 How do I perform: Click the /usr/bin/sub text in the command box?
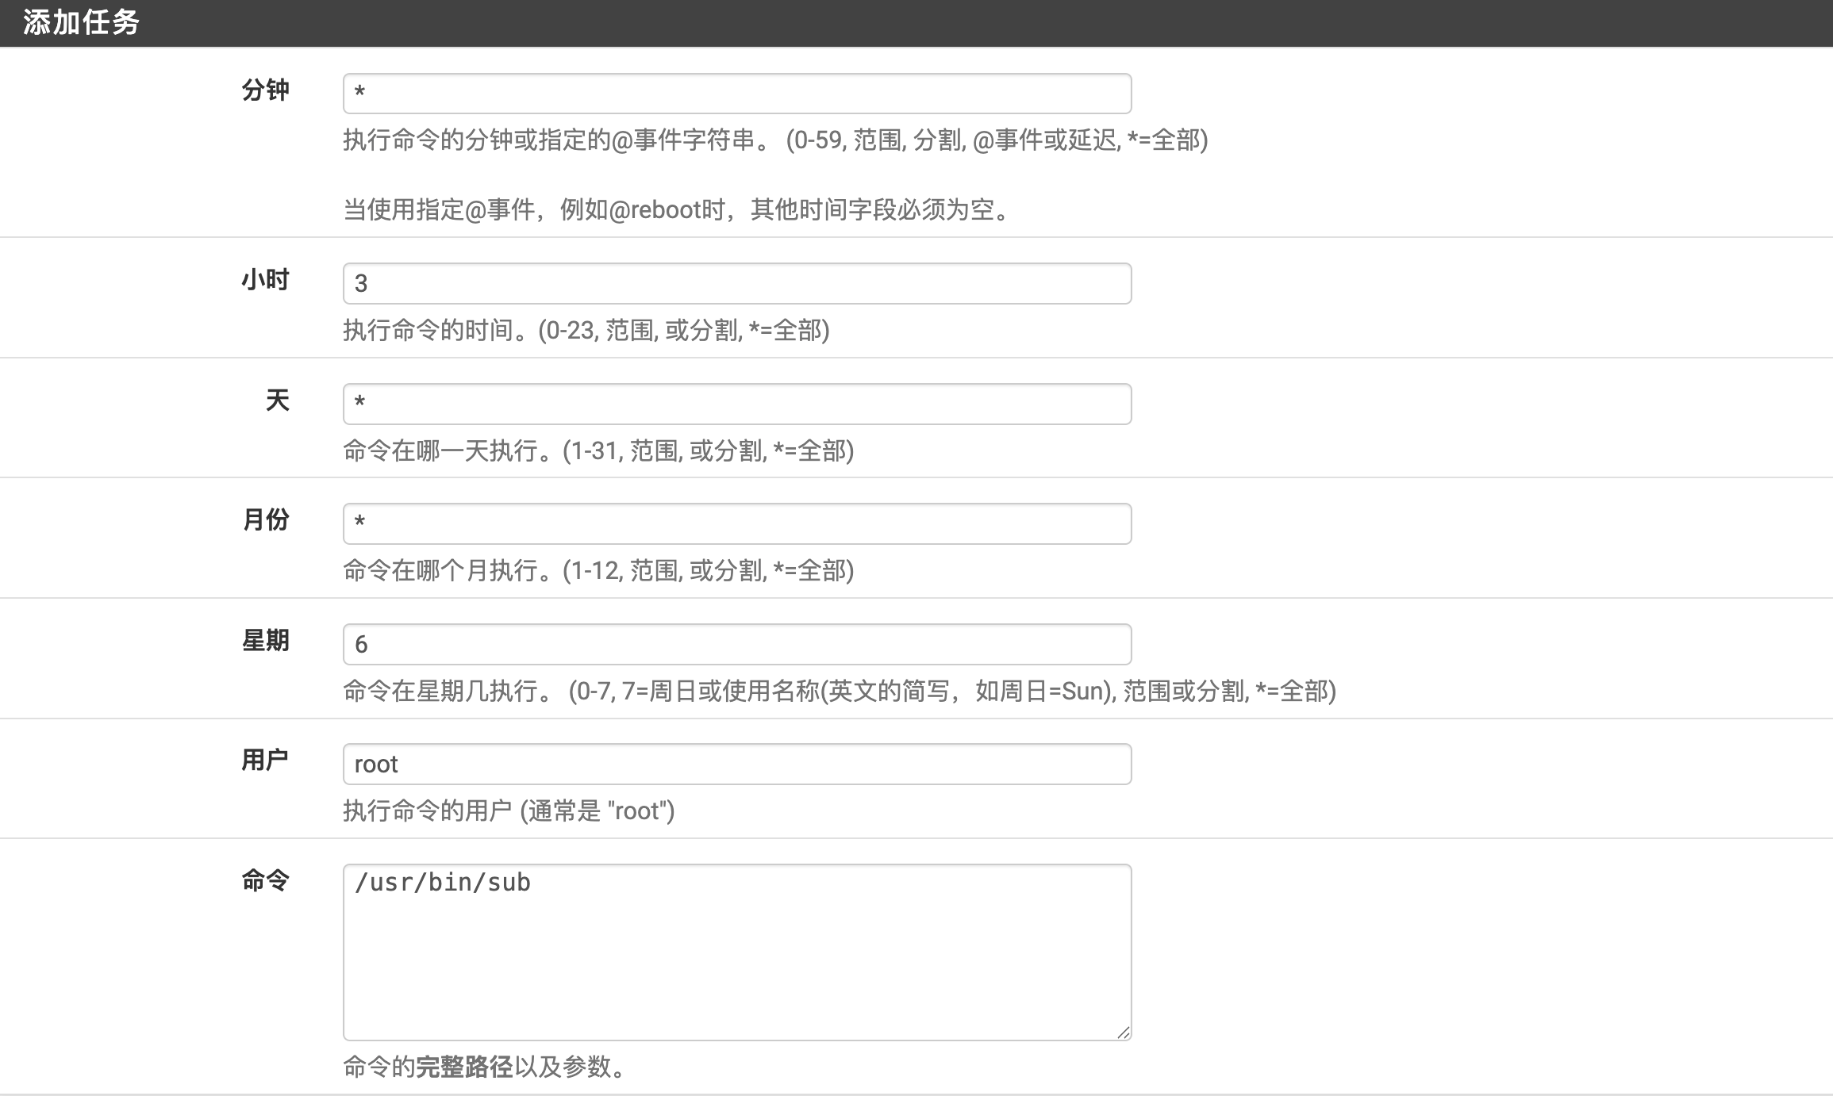(443, 883)
